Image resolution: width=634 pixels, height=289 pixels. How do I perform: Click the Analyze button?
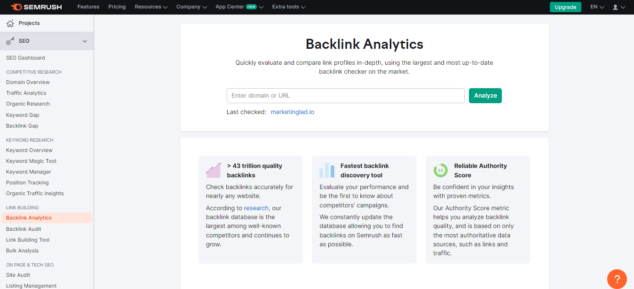point(485,95)
